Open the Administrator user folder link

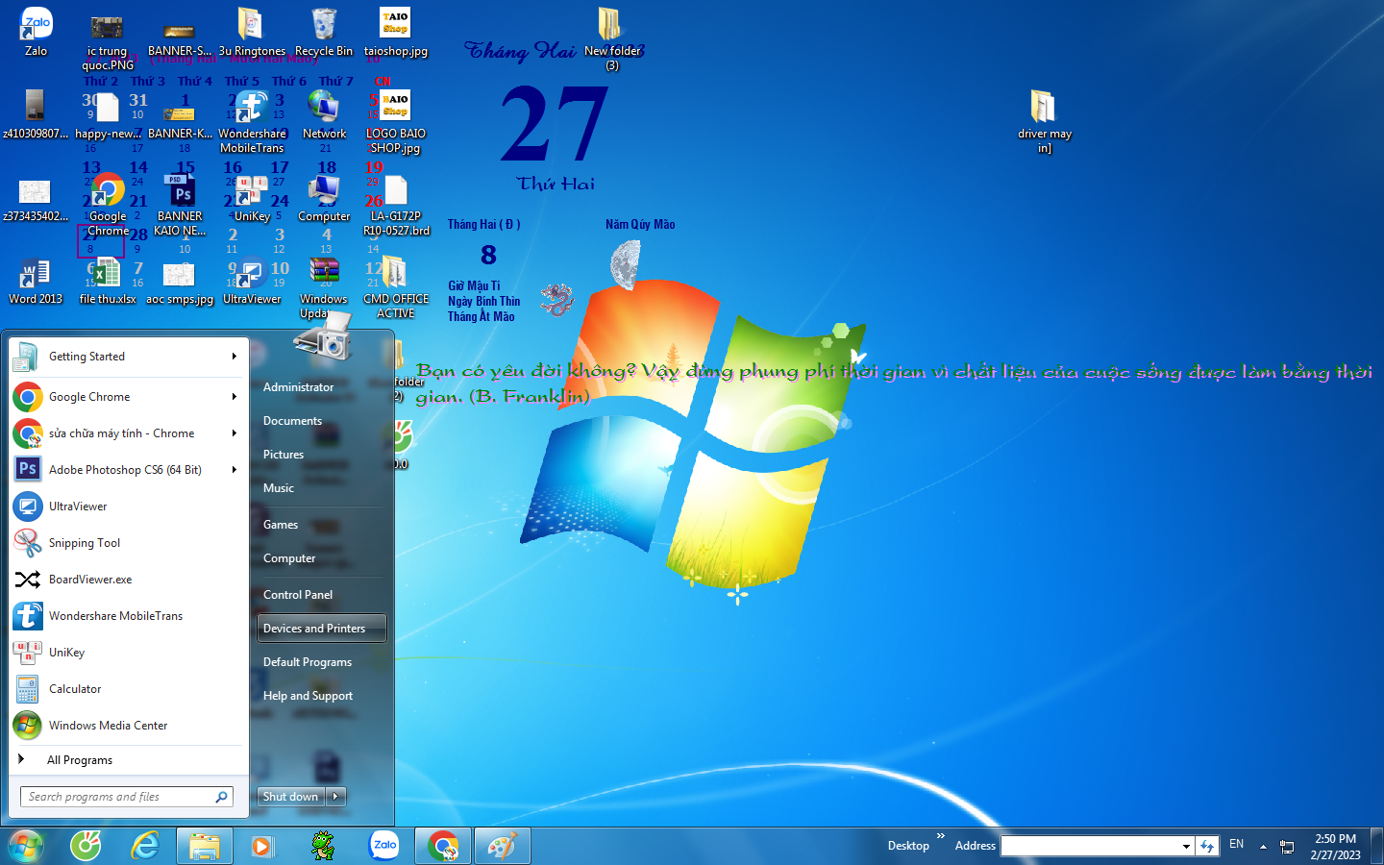pyautogui.click(x=321, y=387)
